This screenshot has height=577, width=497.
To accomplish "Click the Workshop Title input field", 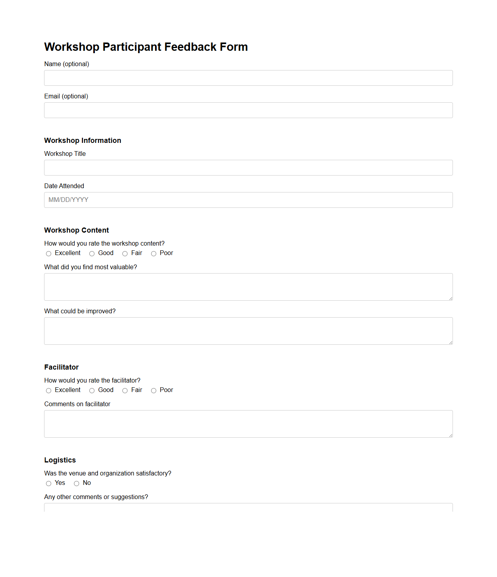I will [248, 167].
